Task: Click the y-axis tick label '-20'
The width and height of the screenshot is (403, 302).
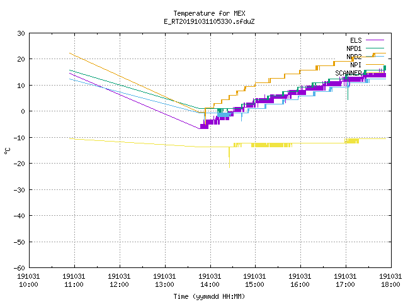Action: 20,164
